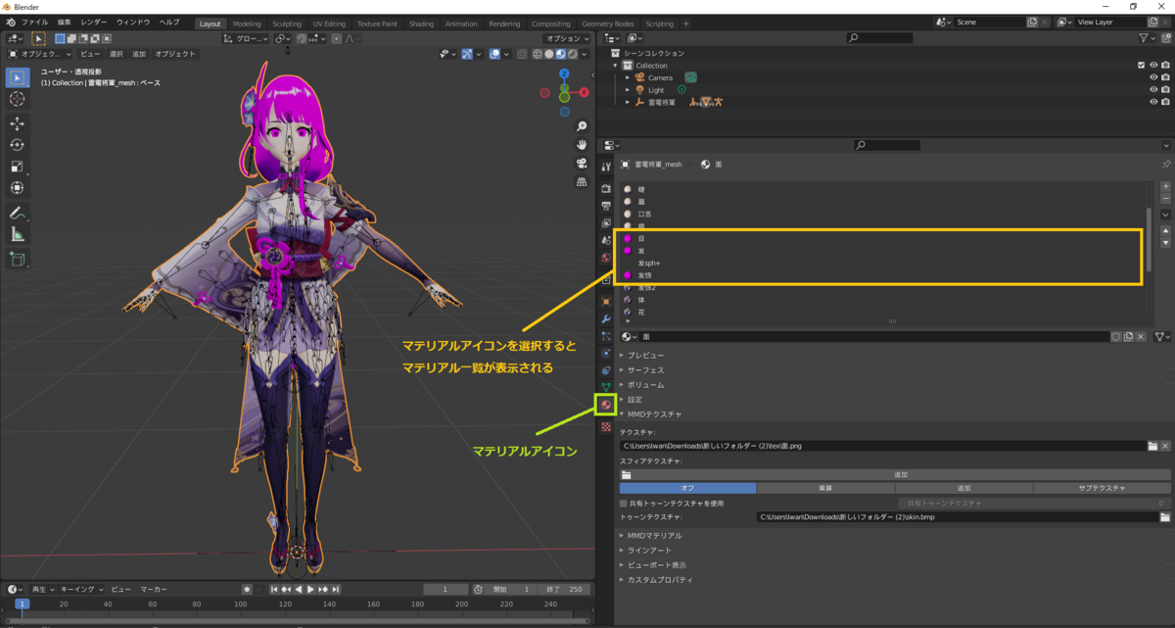This screenshot has height=628, width=1175.
Task: Pin the properties editor context
Action: (x=1164, y=165)
